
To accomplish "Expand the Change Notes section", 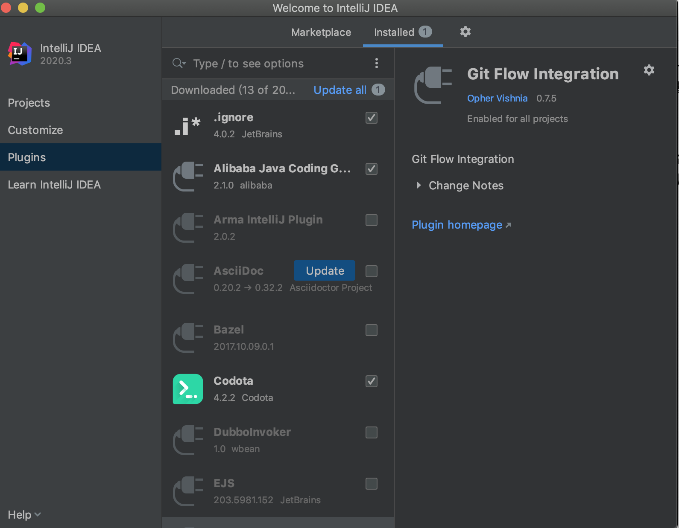I will coord(419,185).
